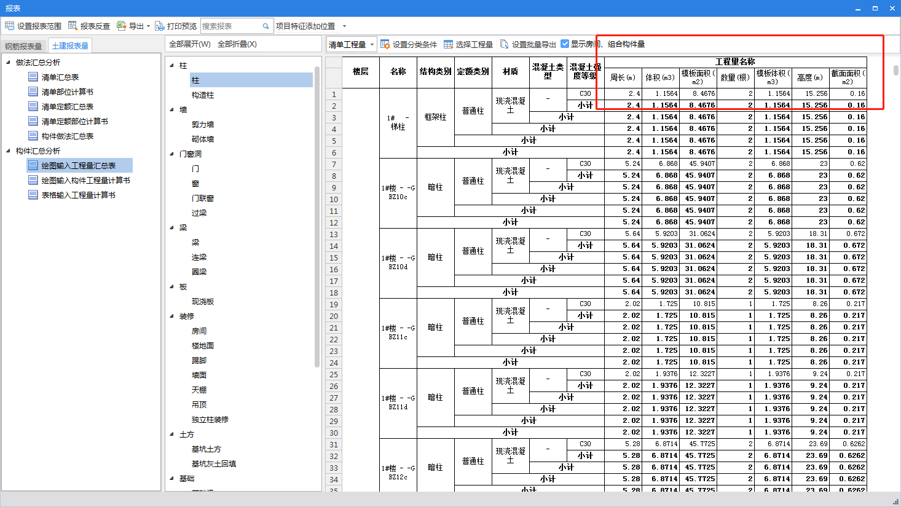Click the 设置分类条件 label
The width and height of the screenshot is (901, 507).
415,44
